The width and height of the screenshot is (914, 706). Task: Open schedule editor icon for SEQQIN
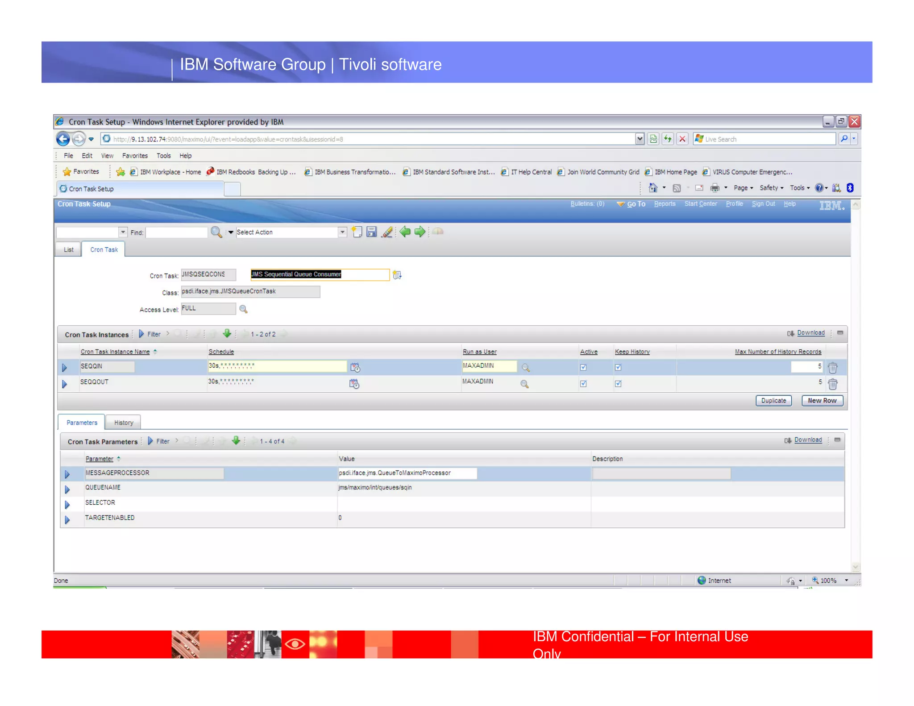[355, 367]
